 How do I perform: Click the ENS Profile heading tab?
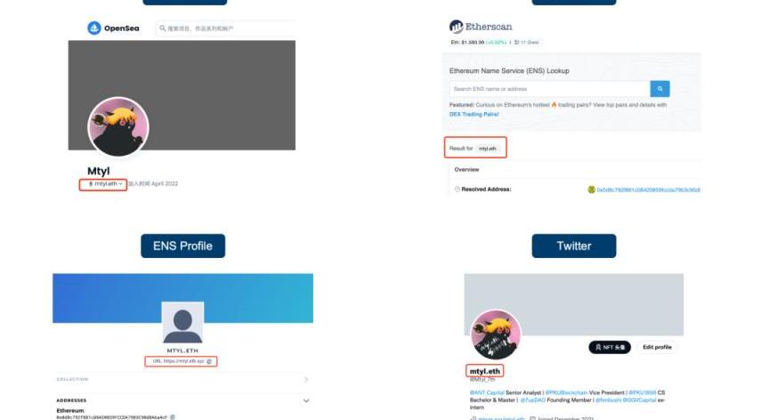(x=183, y=246)
